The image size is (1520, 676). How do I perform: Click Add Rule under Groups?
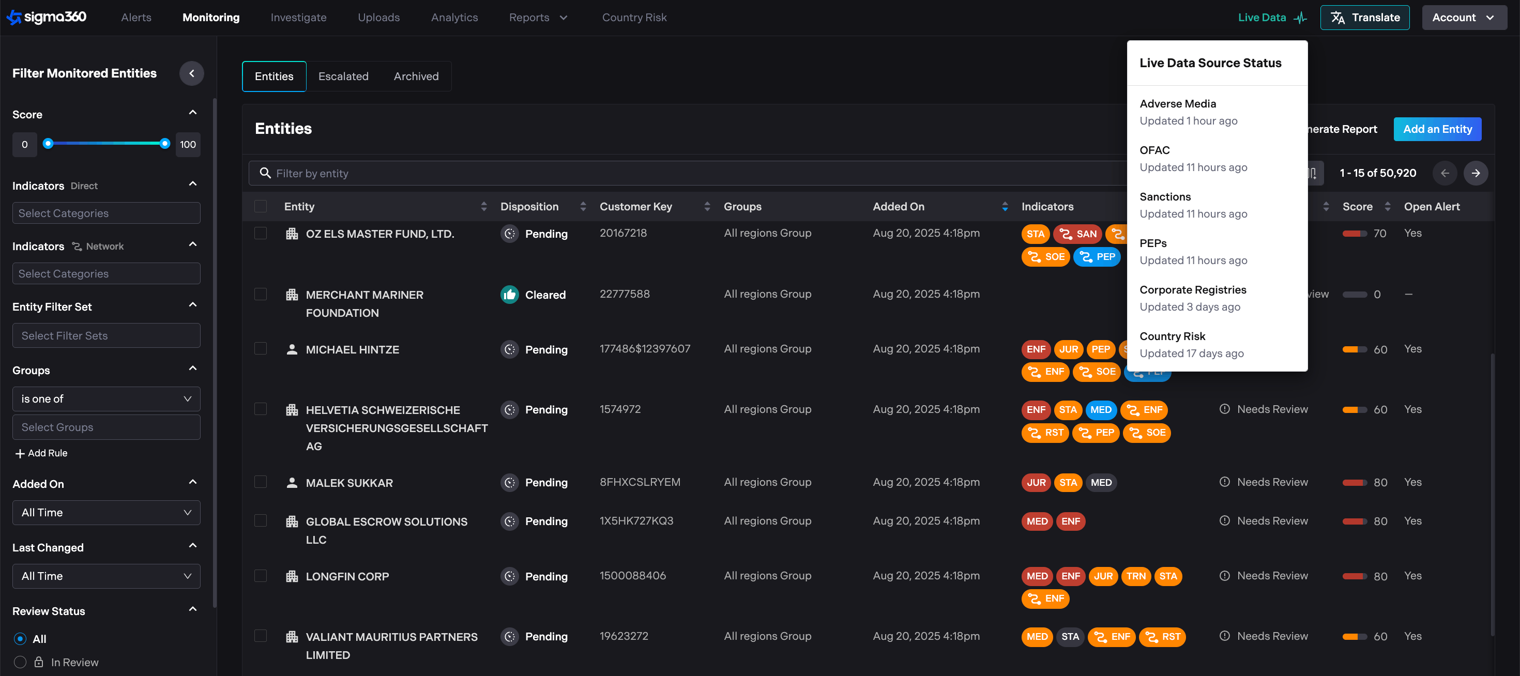[x=41, y=453]
